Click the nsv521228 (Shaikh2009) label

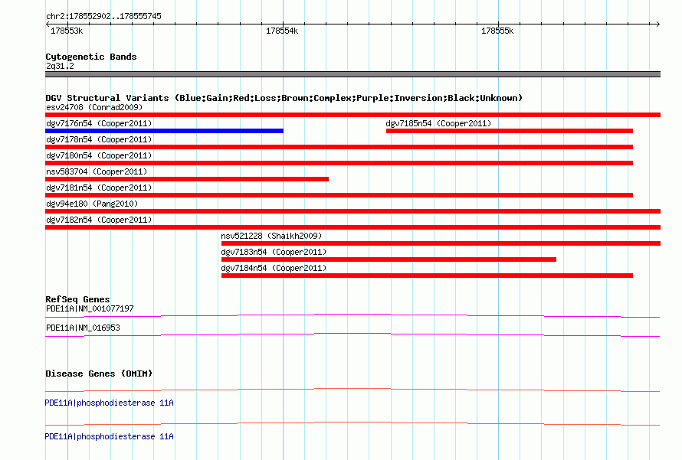271,236
